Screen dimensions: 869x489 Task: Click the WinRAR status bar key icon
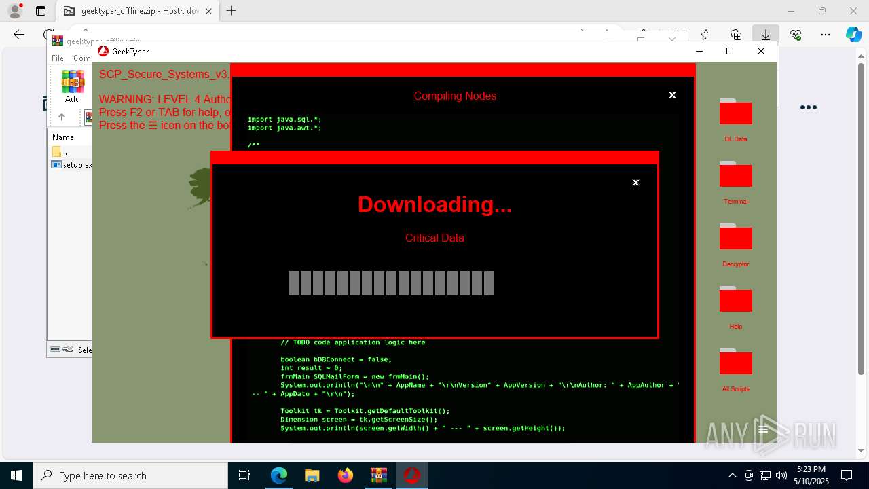[x=68, y=350]
